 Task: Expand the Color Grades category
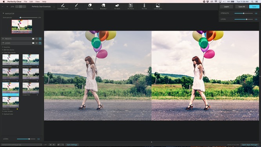8,111
